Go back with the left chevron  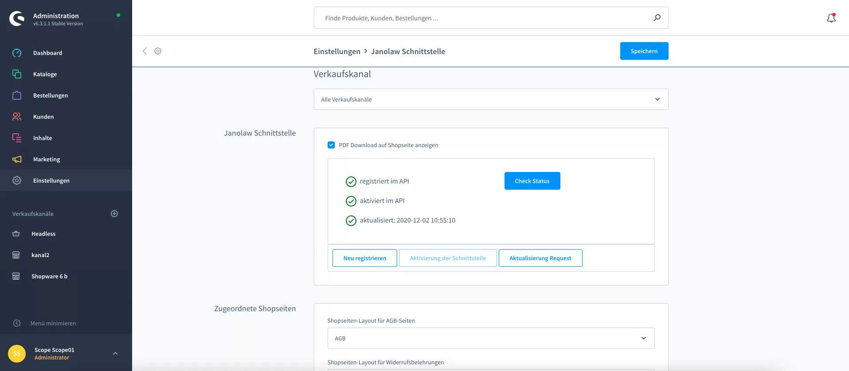tap(145, 51)
